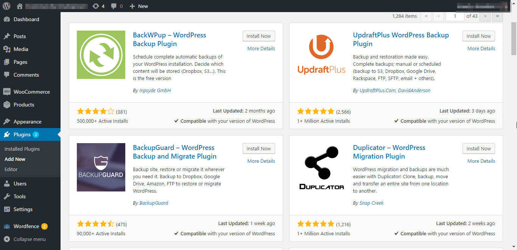517x250 pixels.
Task: Install the BackWPup plugin
Action: (258, 36)
